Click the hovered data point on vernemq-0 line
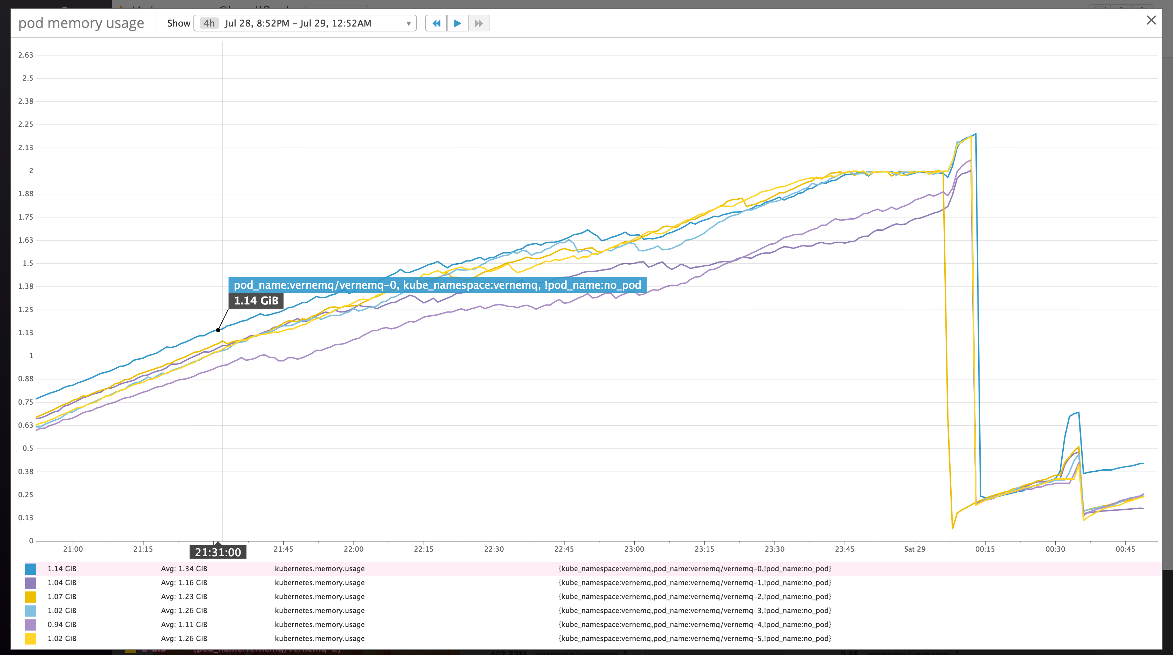The image size is (1173, 655). pyautogui.click(x=218, y=330)
